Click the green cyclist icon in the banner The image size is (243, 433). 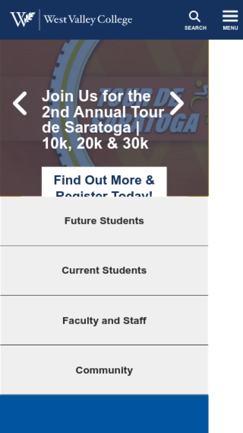click(200, 97)
